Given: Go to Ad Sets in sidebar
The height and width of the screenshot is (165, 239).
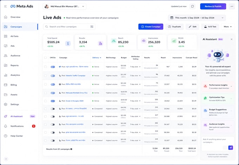Looking at the screenshot, I should pos(14,36).
